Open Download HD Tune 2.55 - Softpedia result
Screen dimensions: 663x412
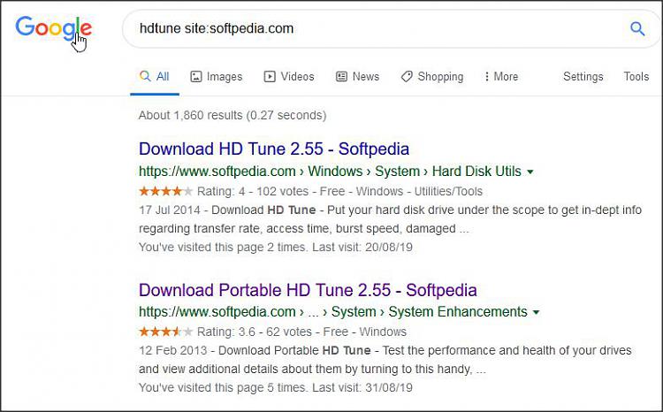pos(274,149)
